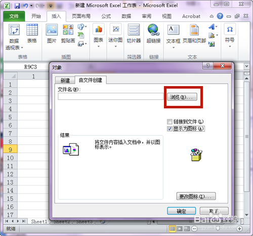Image resolution: width=253 pixels, height=236 pixels.
Task: Expand the Symbol (符号) dropdown arrow
Action: click(x=230, y=46)
